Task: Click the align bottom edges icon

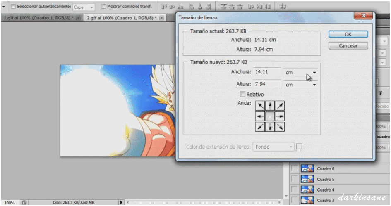Action: click(x=180, y=7)
